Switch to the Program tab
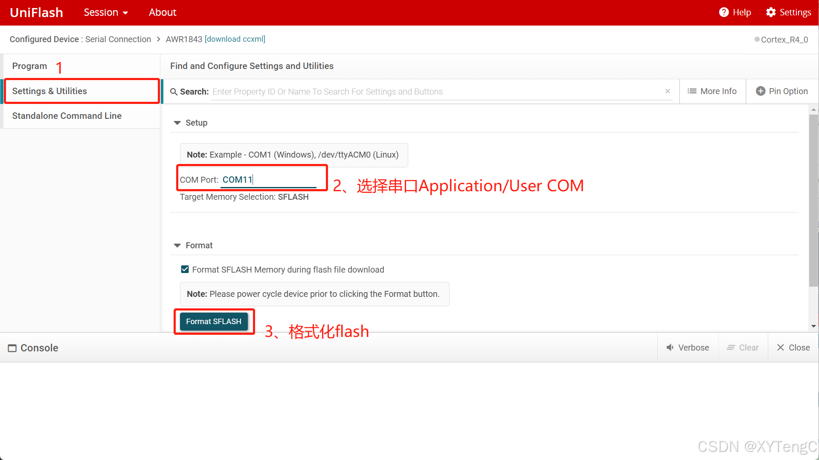 (29, 66)
